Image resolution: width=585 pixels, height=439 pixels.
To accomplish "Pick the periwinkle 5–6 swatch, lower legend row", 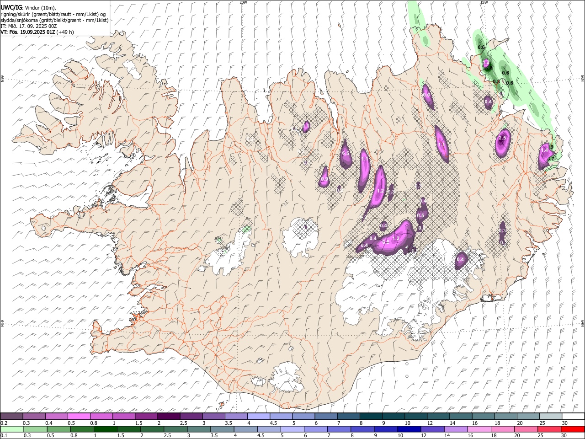I will point(292,429).
